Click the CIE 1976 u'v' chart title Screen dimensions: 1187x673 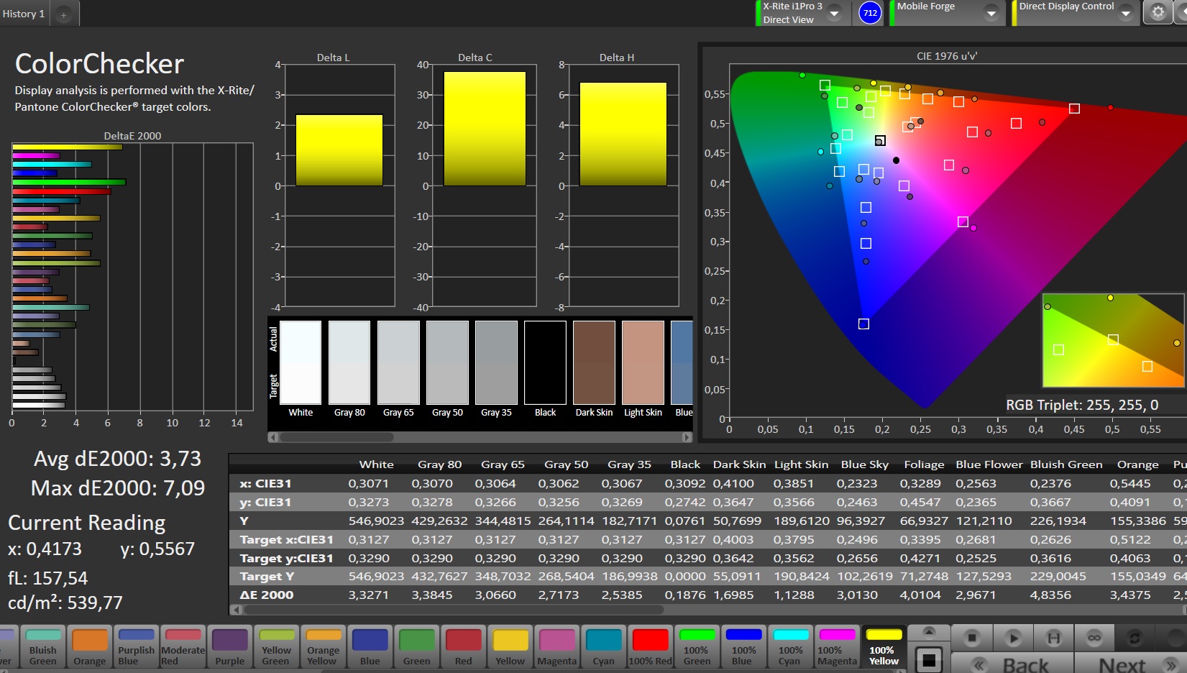946,56
